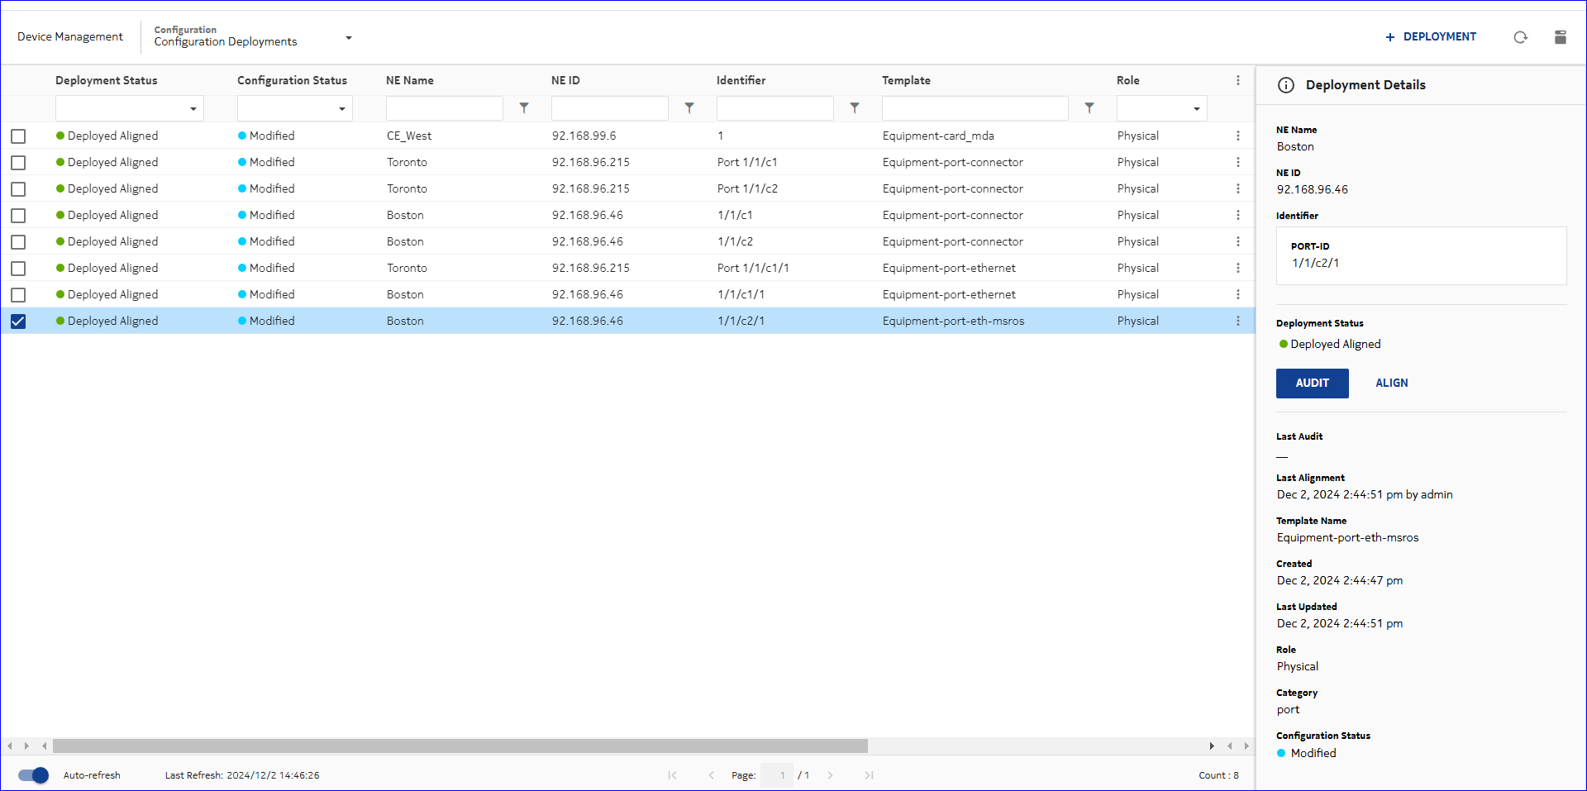Click the clipboard icon at top right
This screenshot has width=1587, height=791.
(x=1560, y=37)
